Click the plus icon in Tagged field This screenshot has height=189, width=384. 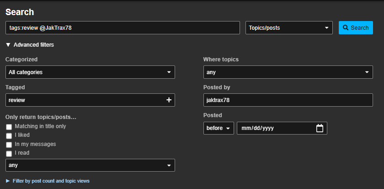point(169,100)
